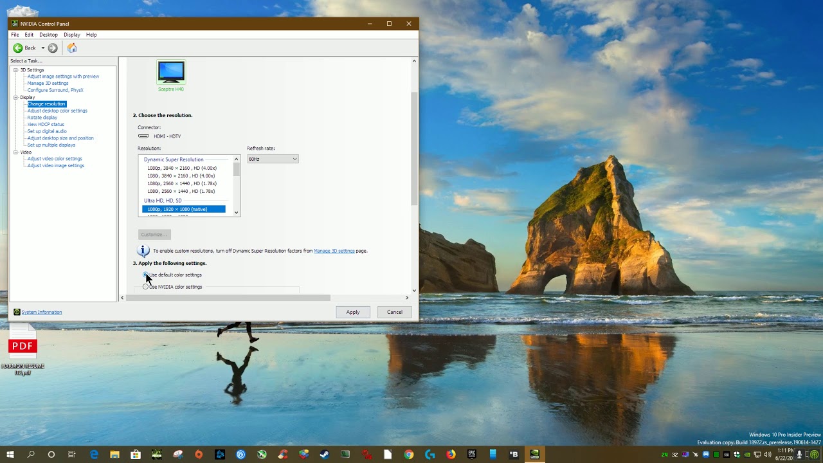Open Task View on taskbar
The image size is (823, 463).
pyautogui.click(x=72, y=455)
